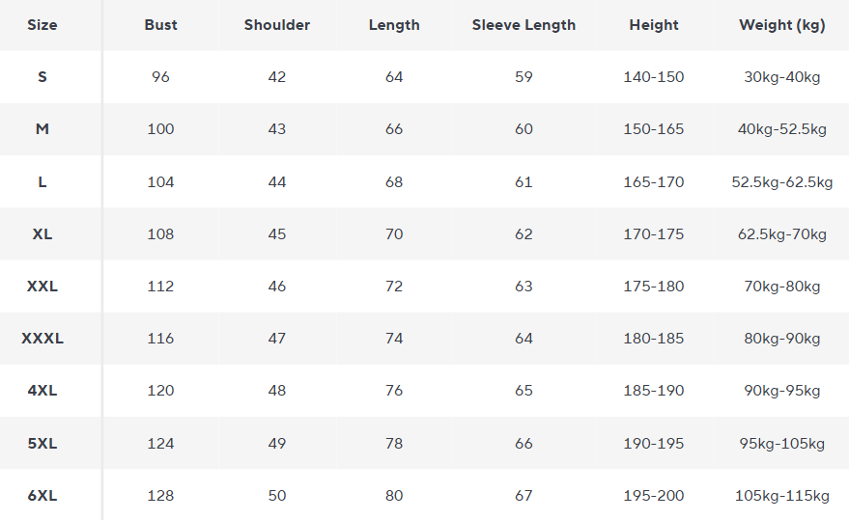Click the Shoulder column header

[x=277, y=25]
